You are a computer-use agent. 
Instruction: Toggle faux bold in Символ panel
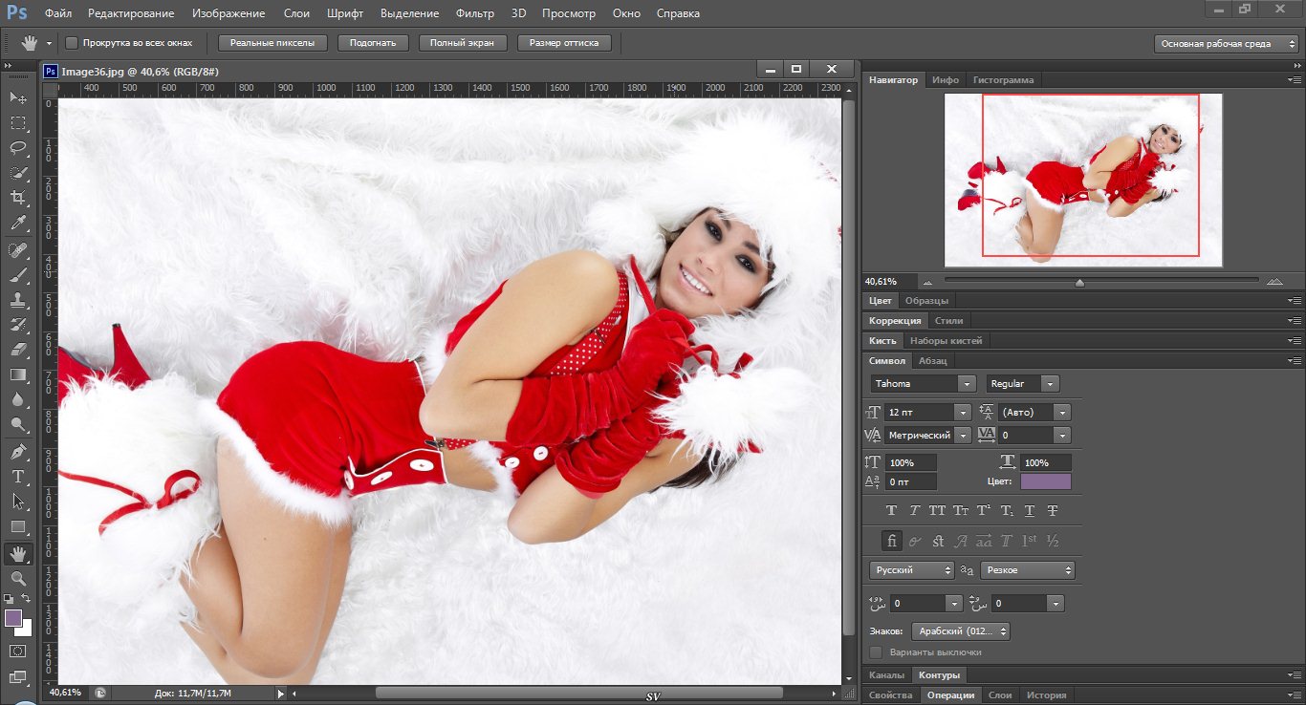[892, 511]
